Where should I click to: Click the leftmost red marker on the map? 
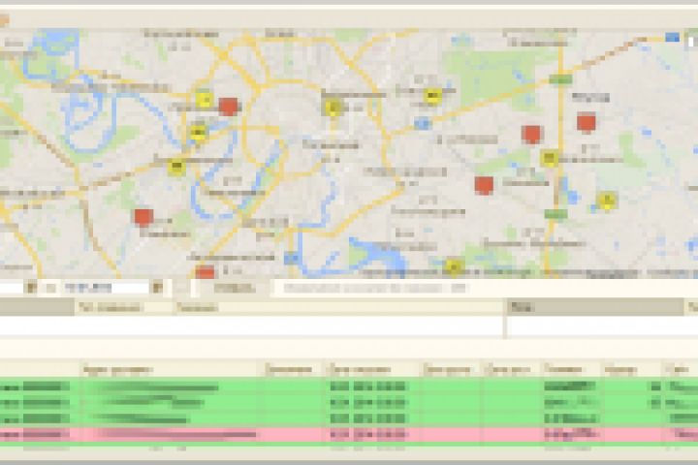point(143,217)
